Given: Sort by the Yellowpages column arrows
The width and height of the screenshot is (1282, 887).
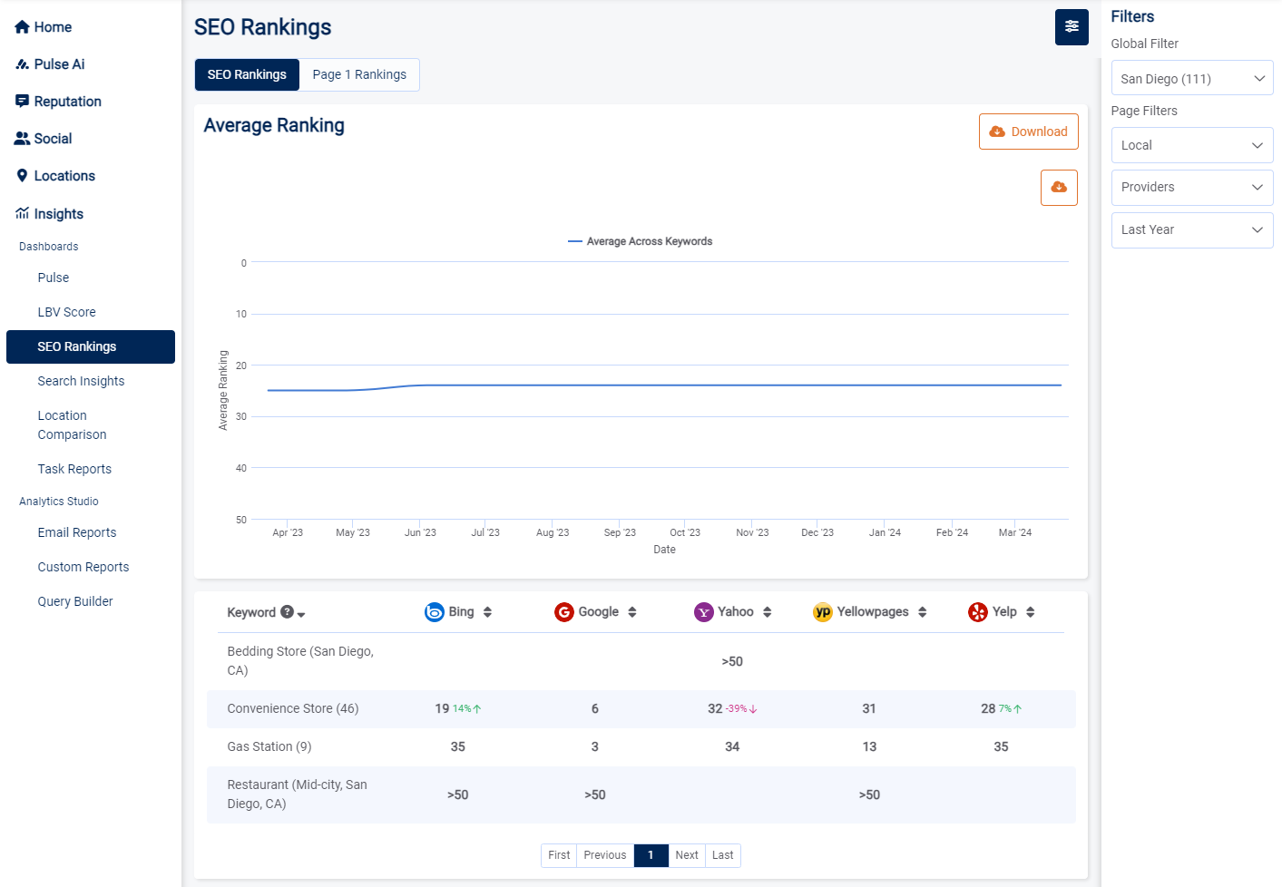Looking at the screenshot, I should tap(922, 612).
